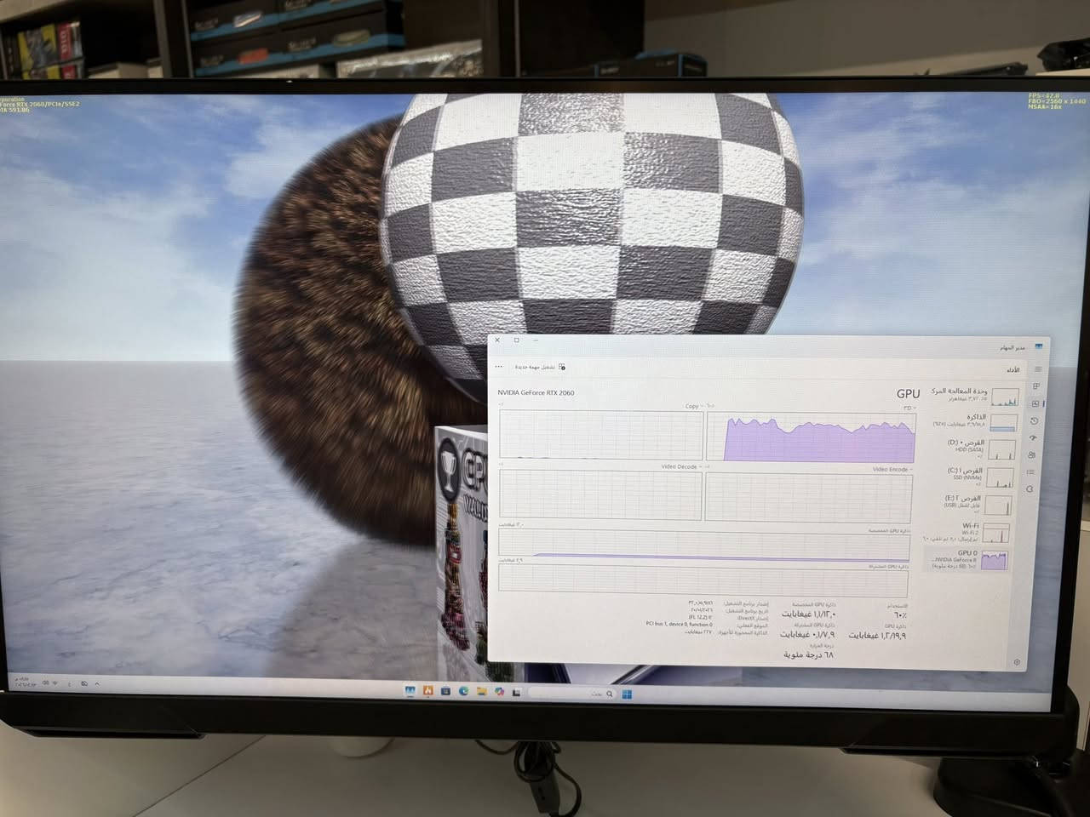The width and height of the screenshot is (1090, 817).
Task: Open the three-dots more options menu
Action: click(499, 366)
